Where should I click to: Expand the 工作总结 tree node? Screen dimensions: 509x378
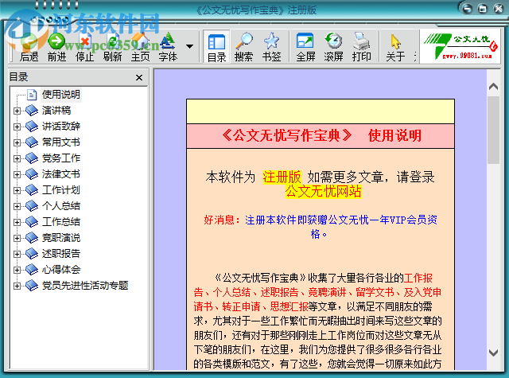coord(17,222)
